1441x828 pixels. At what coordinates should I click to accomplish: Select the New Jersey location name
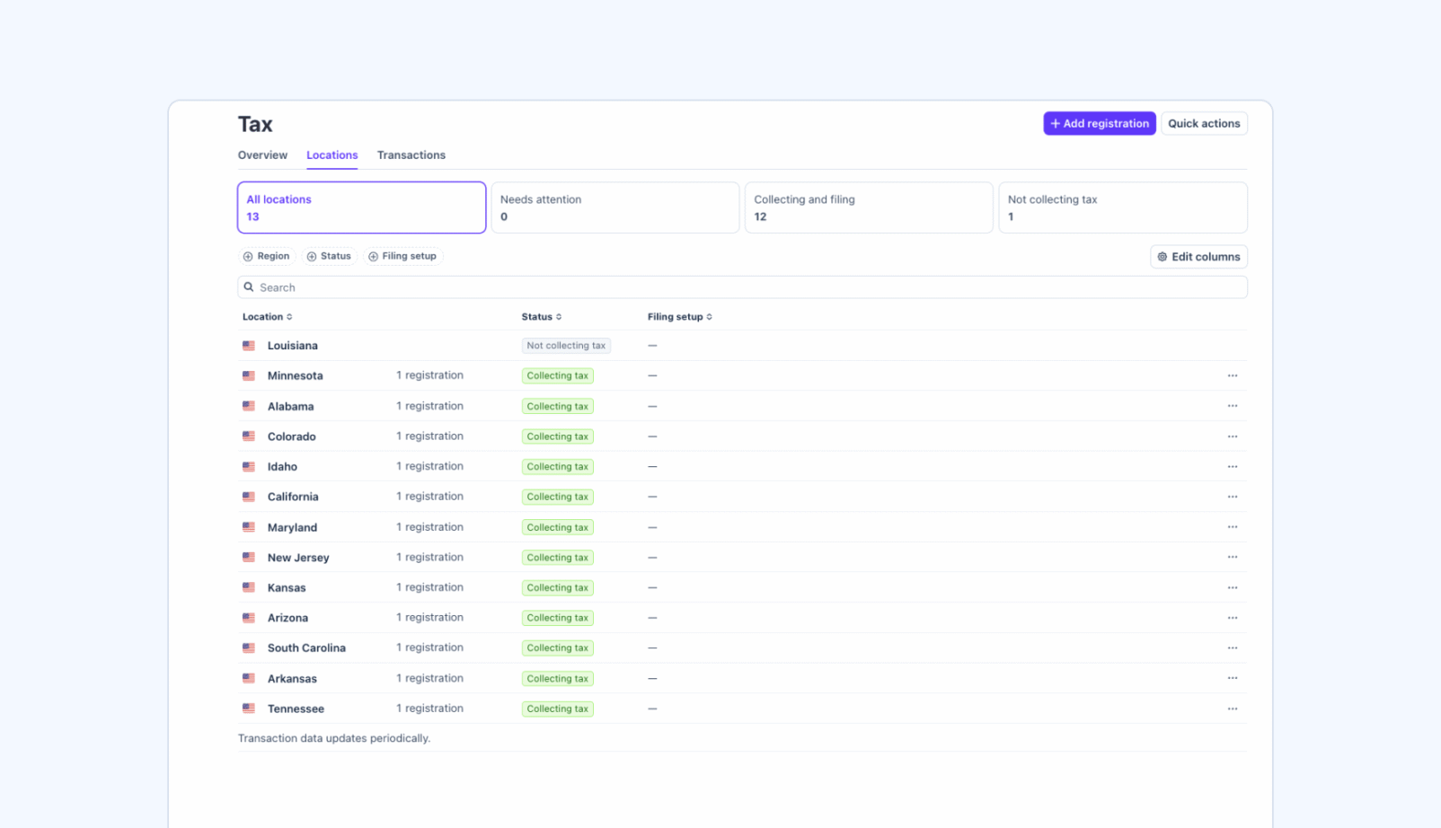pos(298,557)
